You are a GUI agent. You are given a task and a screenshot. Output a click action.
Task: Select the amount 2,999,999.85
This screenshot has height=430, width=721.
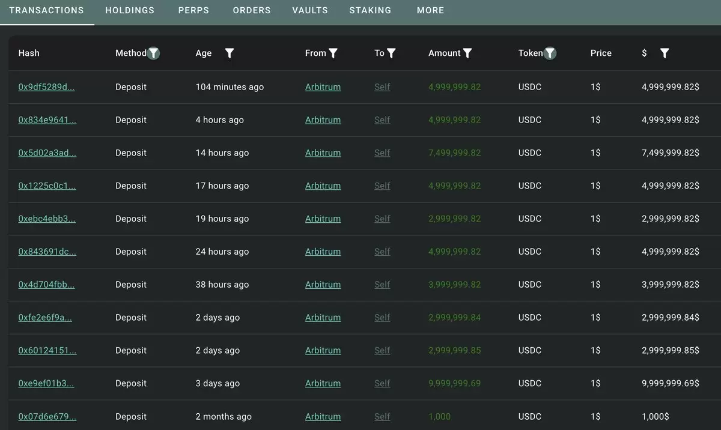[455, 351]
